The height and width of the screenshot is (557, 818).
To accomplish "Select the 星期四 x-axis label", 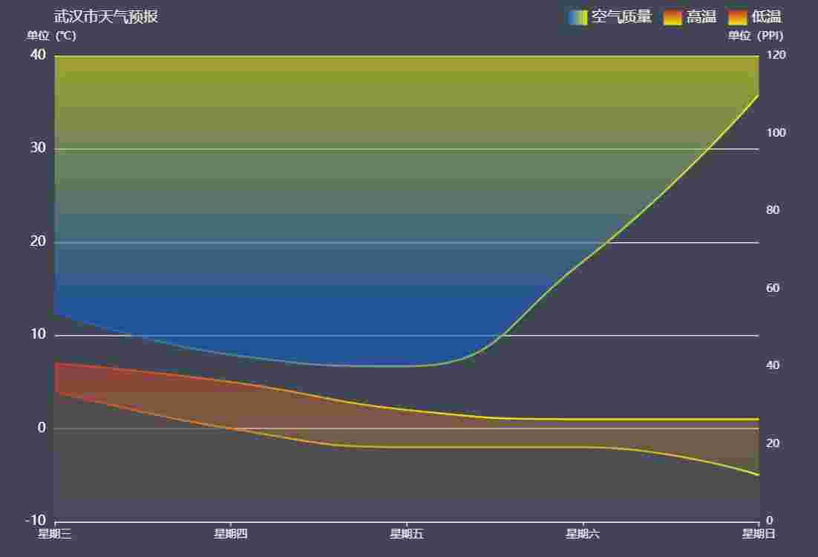I will [x=230, y=533].
